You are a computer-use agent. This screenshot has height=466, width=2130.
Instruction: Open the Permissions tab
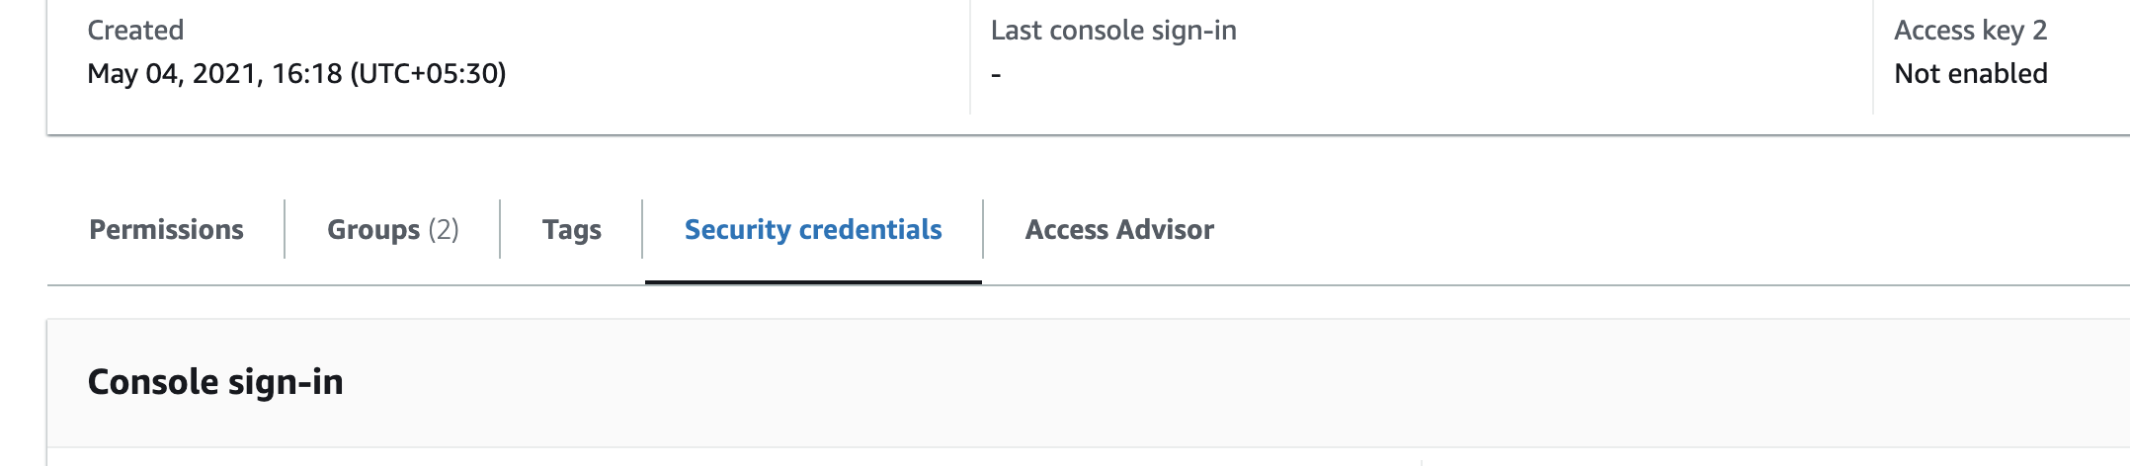[x=166, y=229]
